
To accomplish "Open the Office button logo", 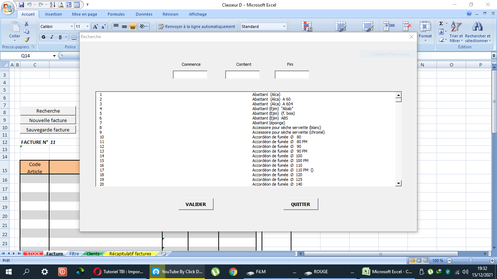I will click(7, 7).
